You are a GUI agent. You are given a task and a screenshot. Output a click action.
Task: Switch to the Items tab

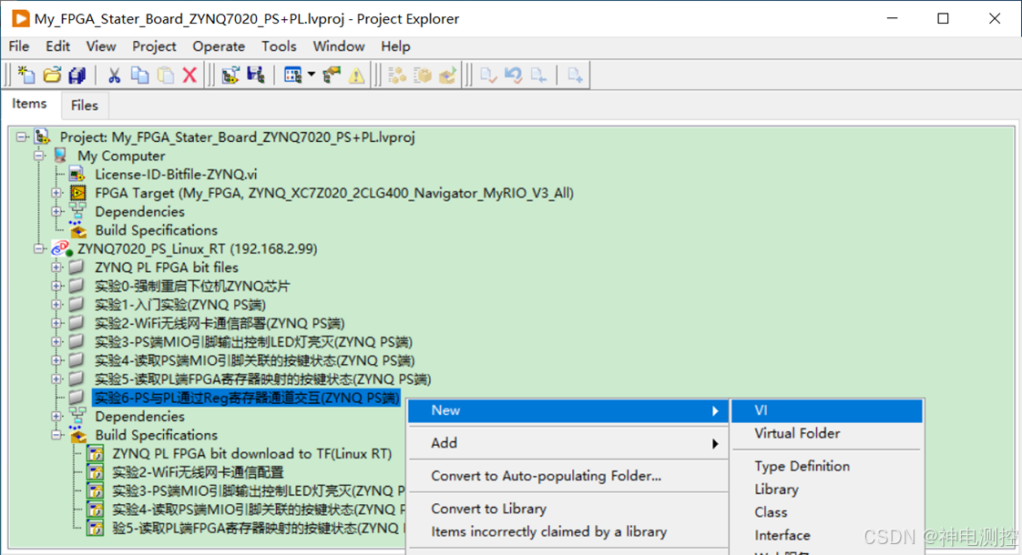(29, 104)
